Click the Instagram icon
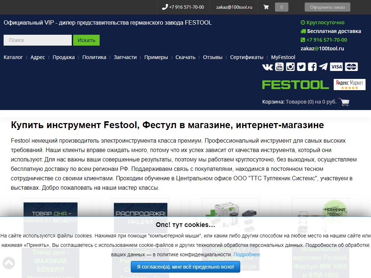The image size is (371, 278). click(290, 67)
